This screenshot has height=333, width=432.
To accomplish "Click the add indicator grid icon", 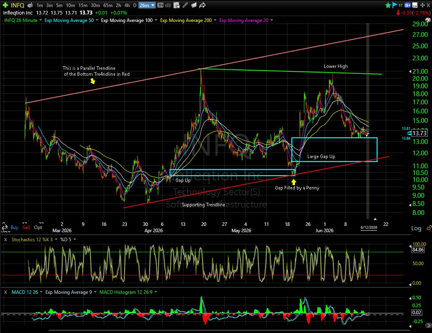I will pos(177,5).
